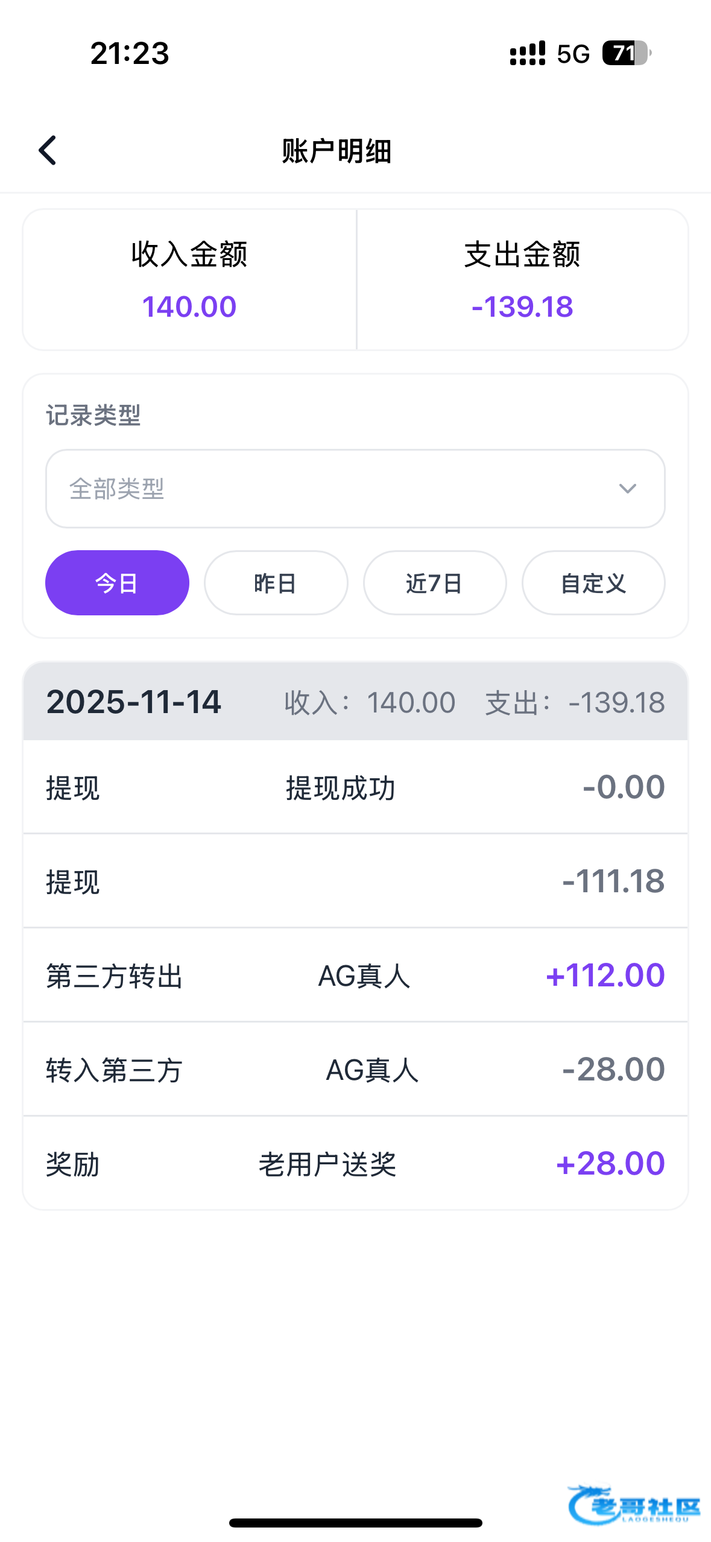Screen dimensions: 711x1542
Task: Select the 今日 date filter
Action: 117,583
